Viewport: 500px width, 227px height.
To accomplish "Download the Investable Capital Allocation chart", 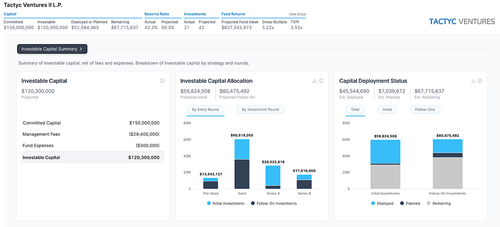I will coord(314,81).
